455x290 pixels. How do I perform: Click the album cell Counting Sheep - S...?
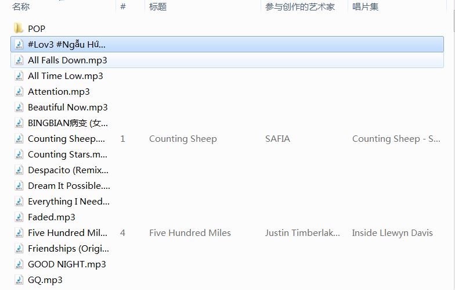click(396, 138)
